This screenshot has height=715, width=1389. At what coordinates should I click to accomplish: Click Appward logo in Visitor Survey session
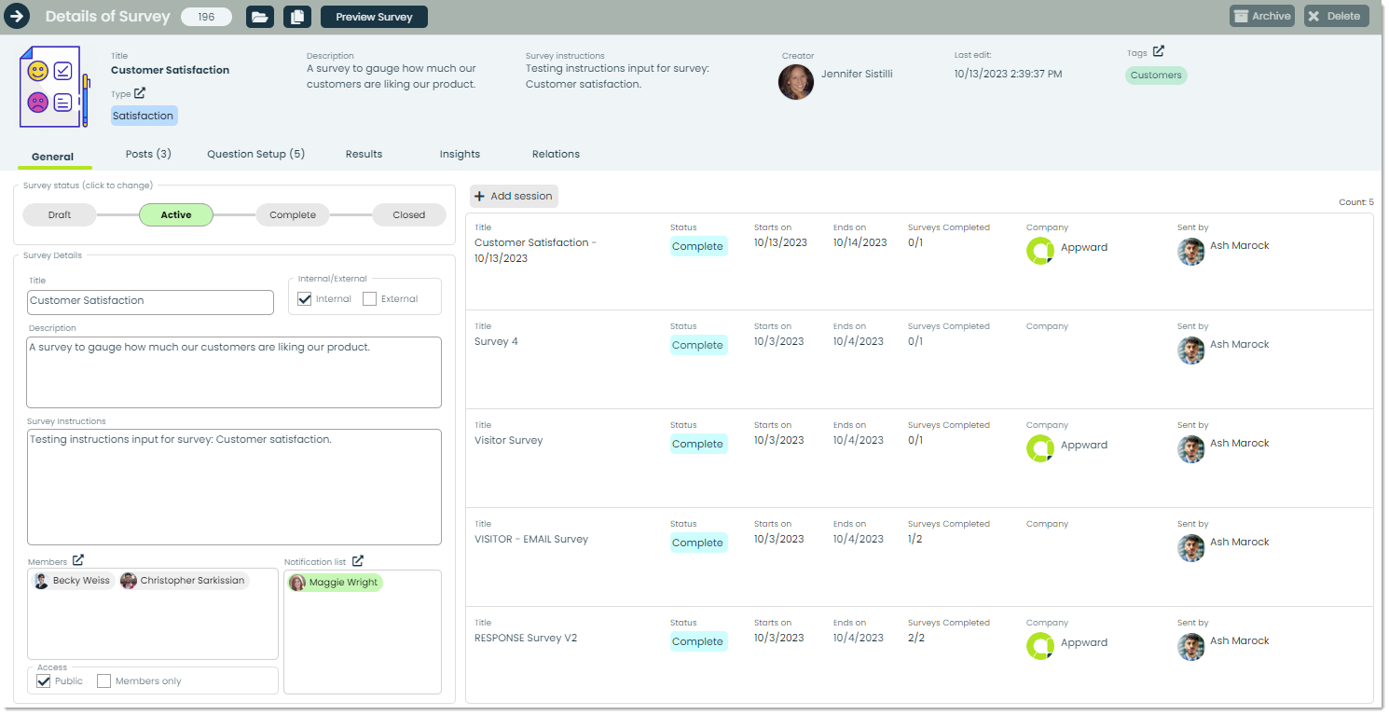click(1040, 448)
